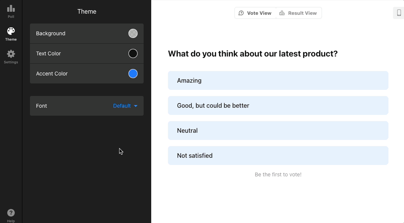
Task: Click the Result View bar chart icon
Action: click(x=282, y=13)
